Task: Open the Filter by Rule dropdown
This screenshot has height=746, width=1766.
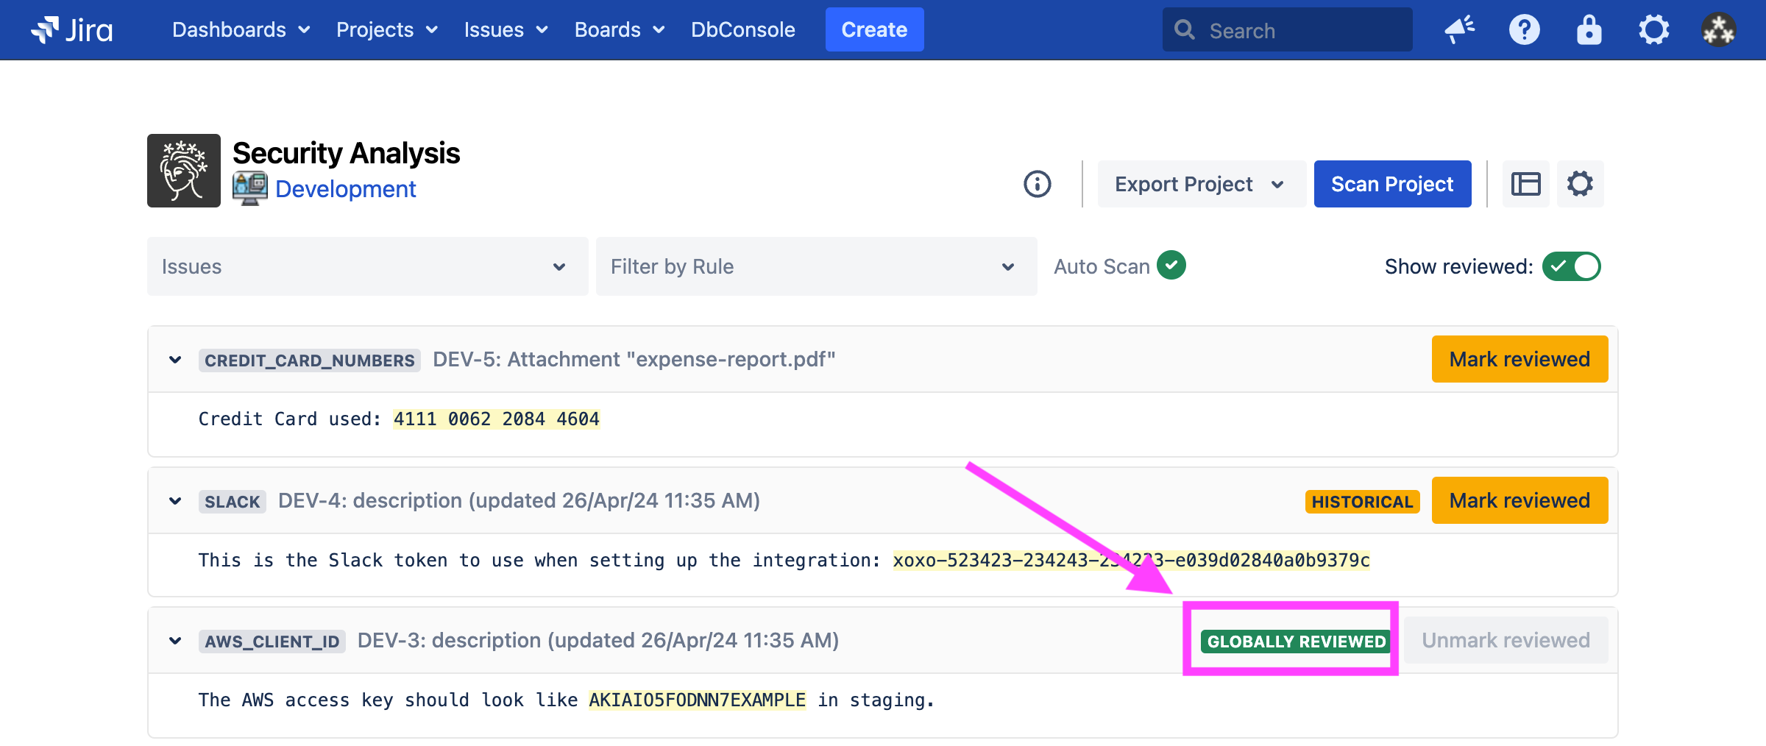Action: pyautogui.click(x=815, y=266)
